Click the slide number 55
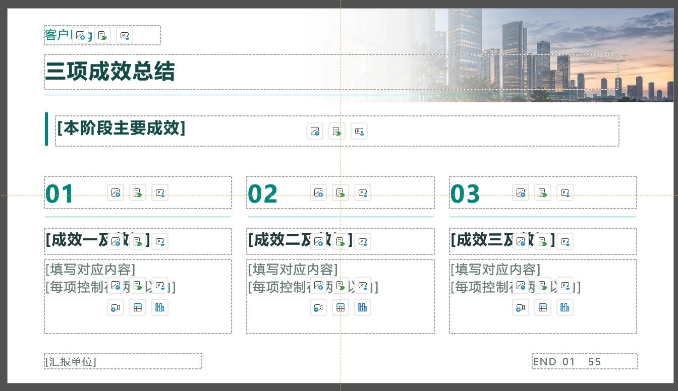 coord(595,362)
